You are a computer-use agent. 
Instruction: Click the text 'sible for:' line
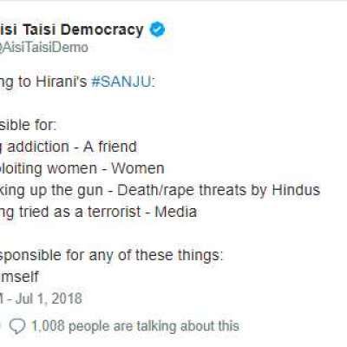tap(28, 125)
